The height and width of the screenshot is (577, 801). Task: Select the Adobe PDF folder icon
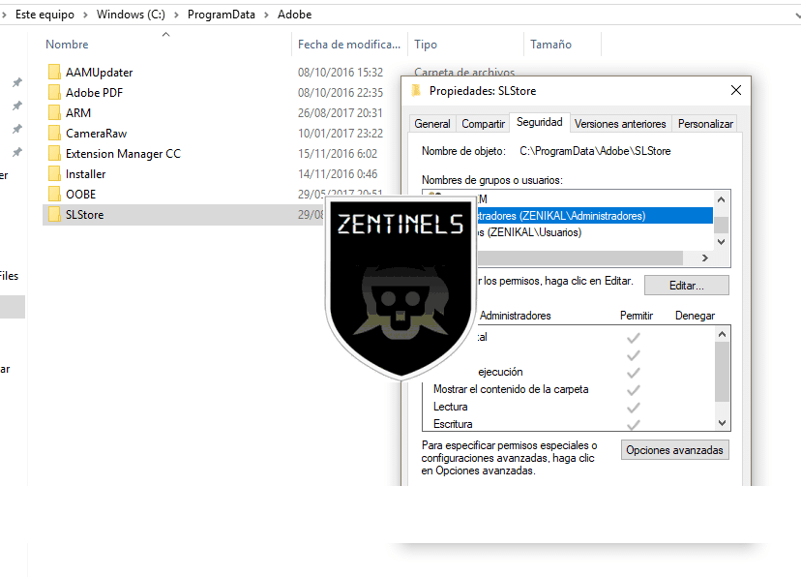[54, 93]
